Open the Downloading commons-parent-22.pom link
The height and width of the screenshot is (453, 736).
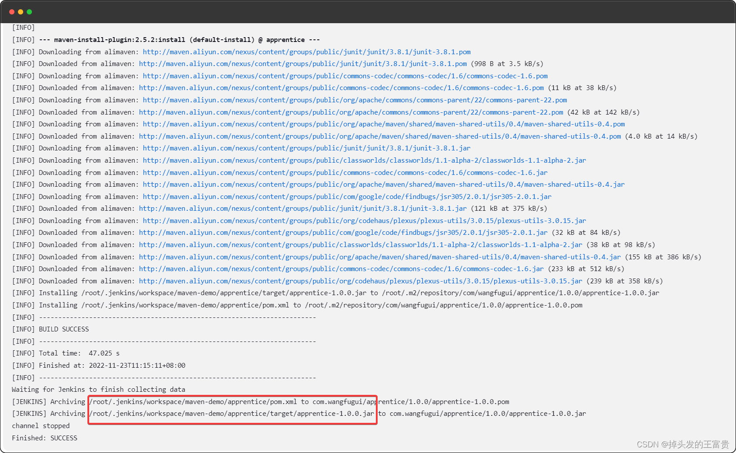355,100
